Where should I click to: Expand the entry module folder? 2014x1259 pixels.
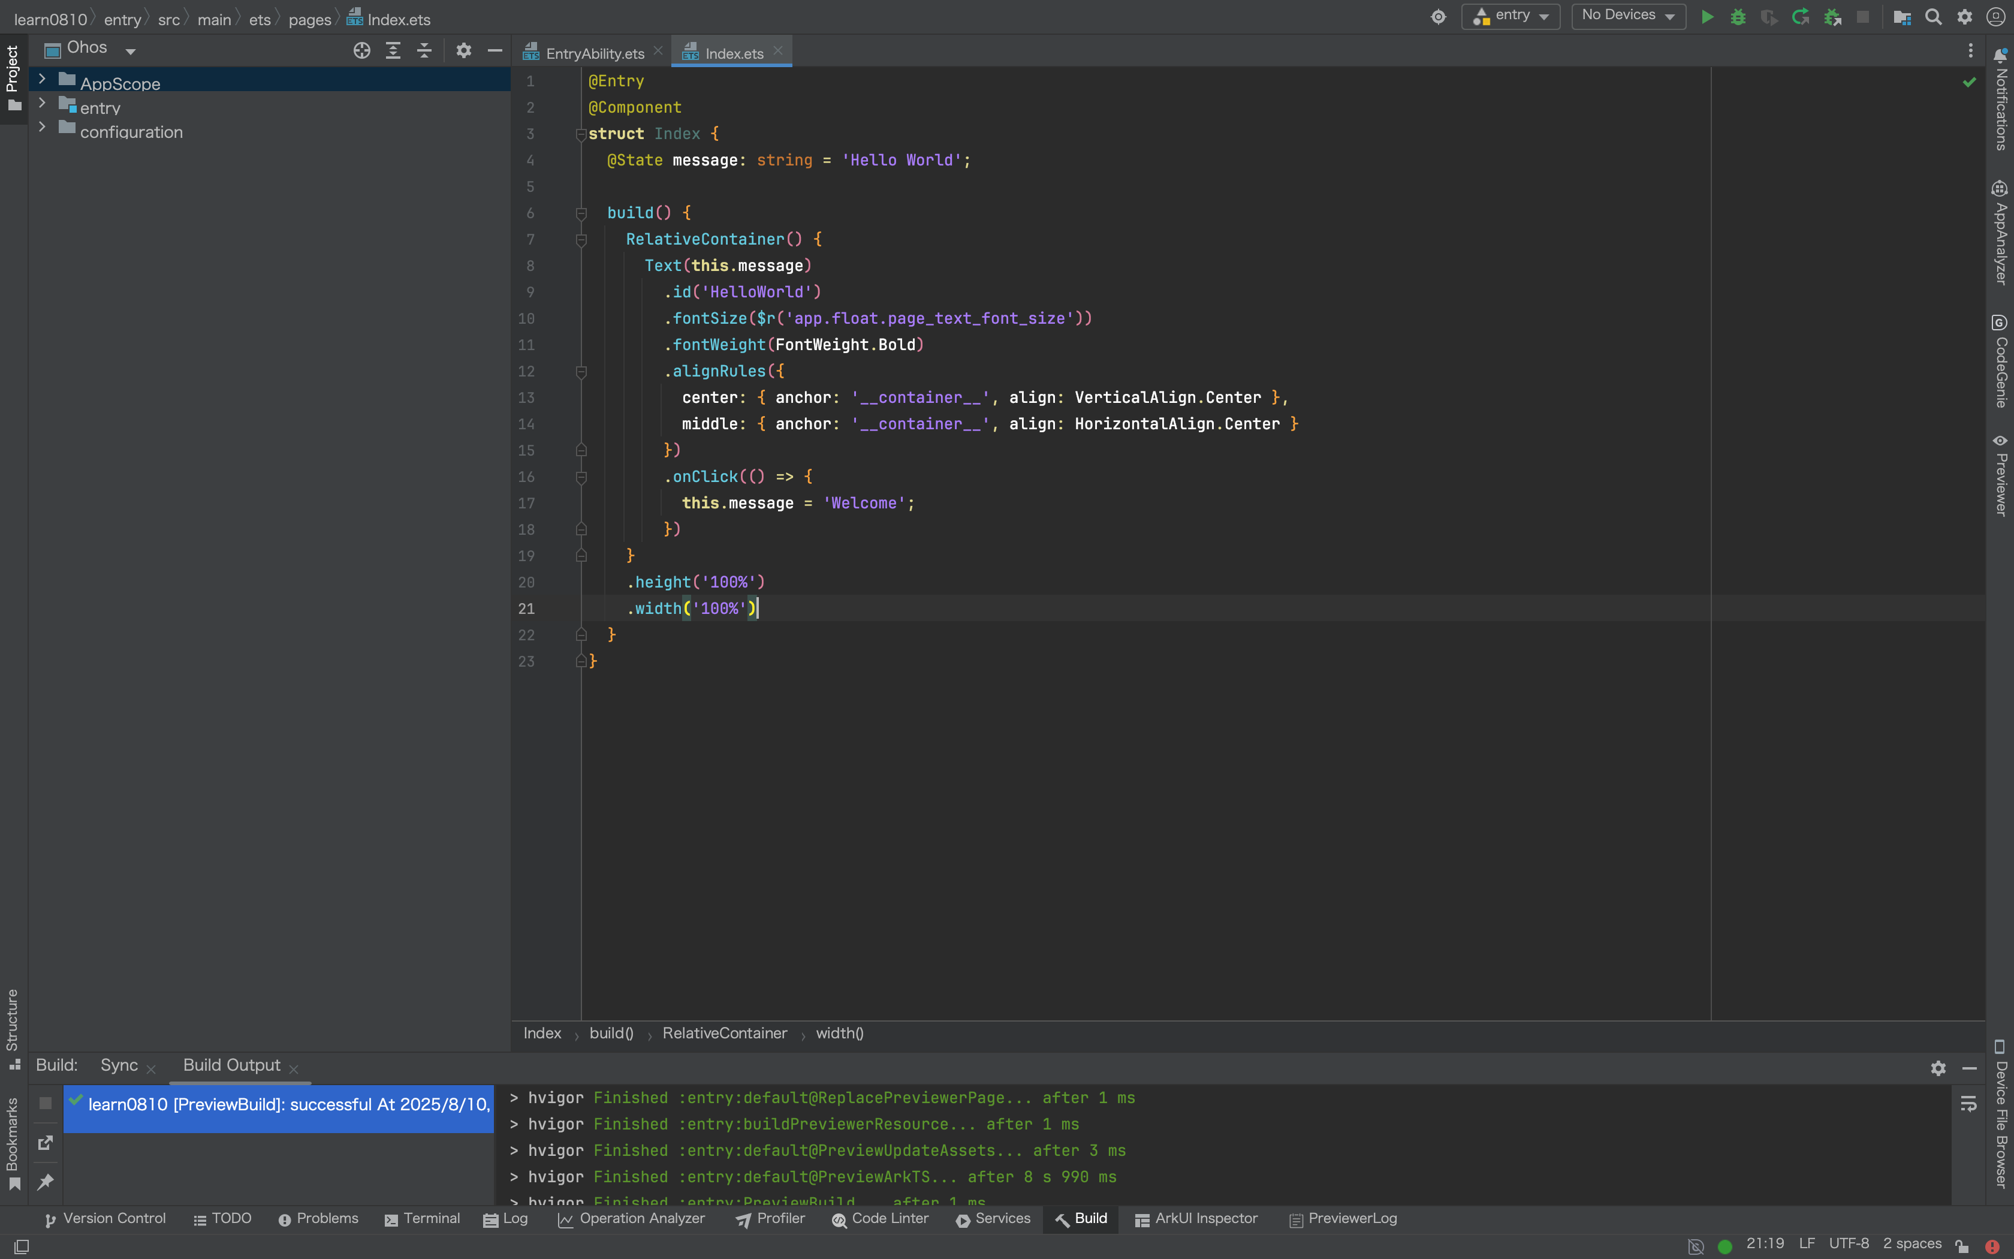click(41, 103)
